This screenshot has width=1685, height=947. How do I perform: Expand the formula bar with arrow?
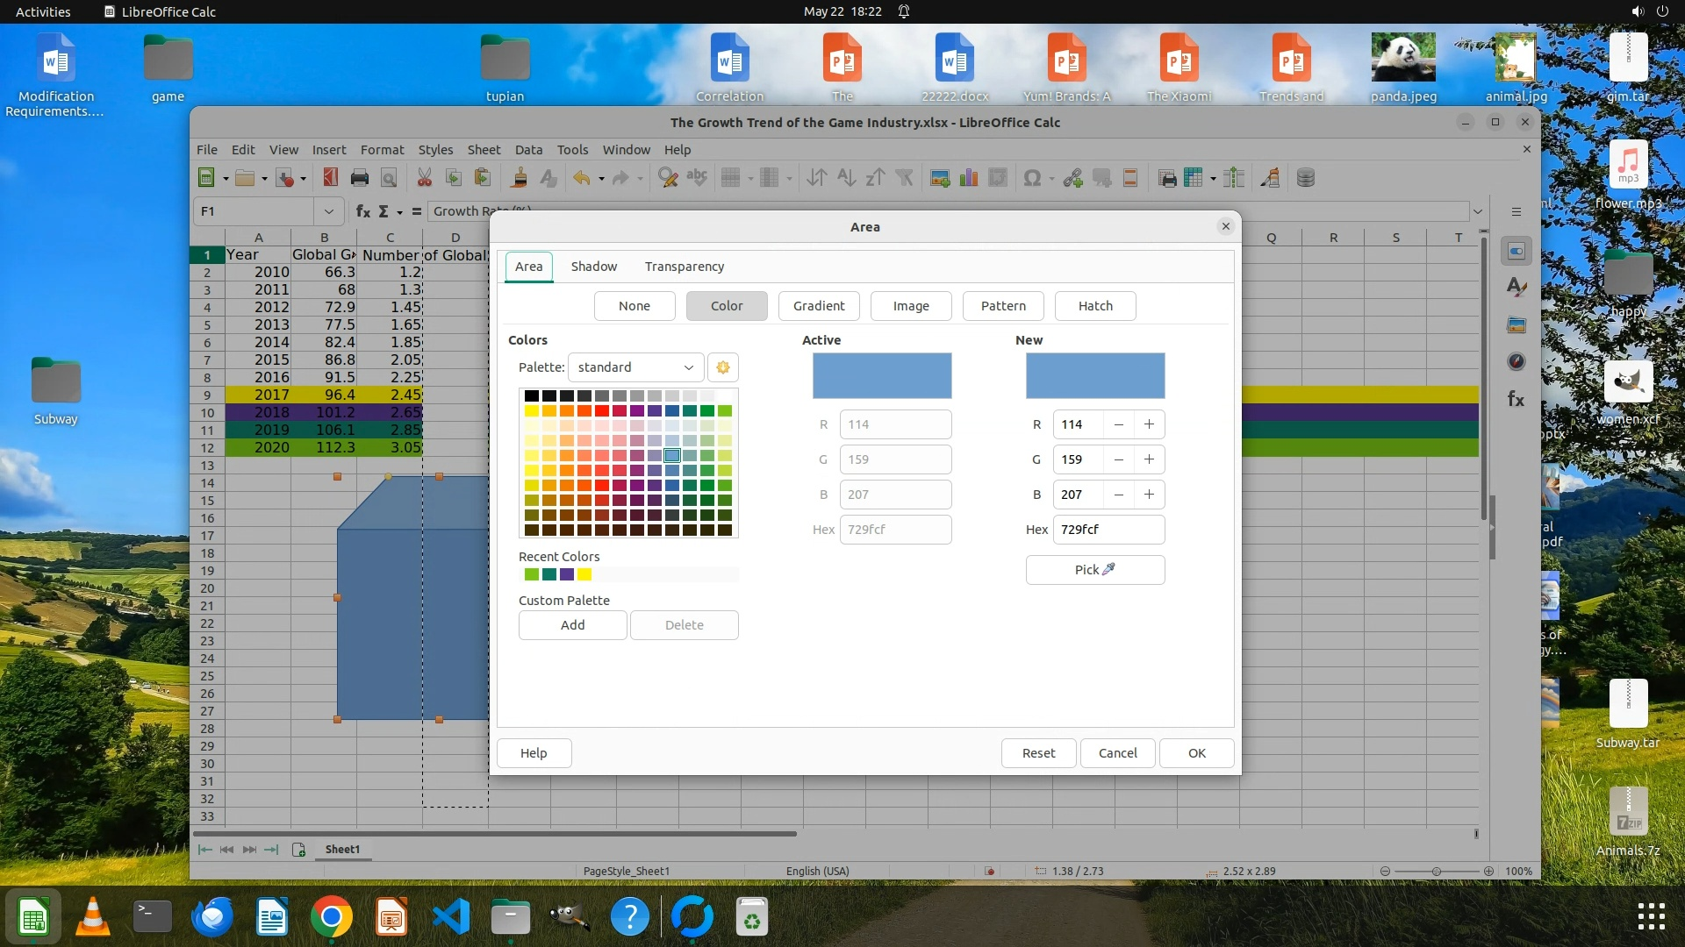(1477, 211)
